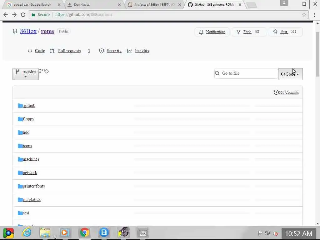Image resolution: width=320 pixels, height=240 pixels.
Task: Click the Chrome profile avatar button
Action: click(x=284, y=3)
